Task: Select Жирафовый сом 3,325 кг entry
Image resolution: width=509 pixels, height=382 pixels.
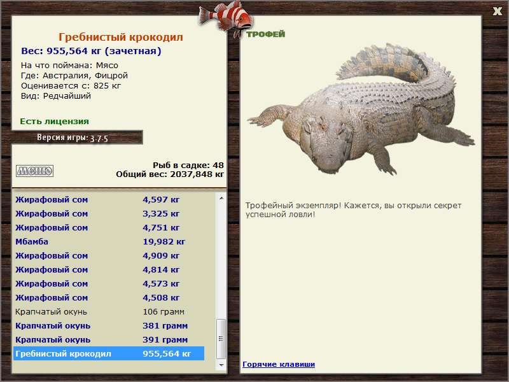Action: click(109, 214)
